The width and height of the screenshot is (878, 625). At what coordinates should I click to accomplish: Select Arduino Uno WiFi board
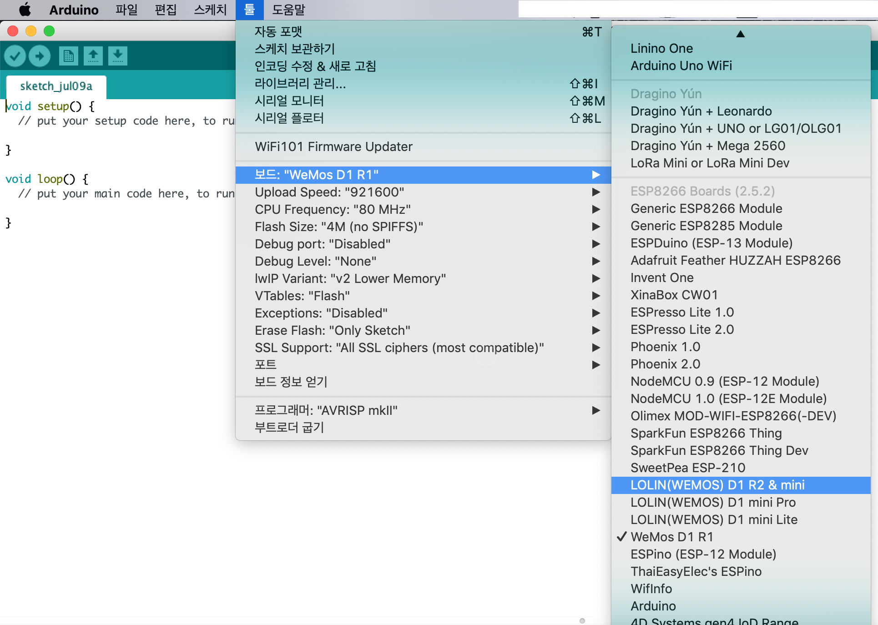(741, 66)
